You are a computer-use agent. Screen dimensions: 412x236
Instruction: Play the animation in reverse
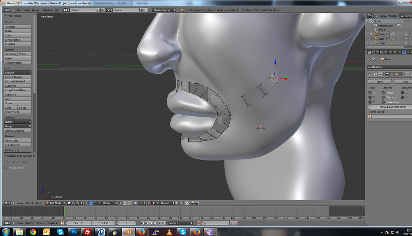(151, 223)
